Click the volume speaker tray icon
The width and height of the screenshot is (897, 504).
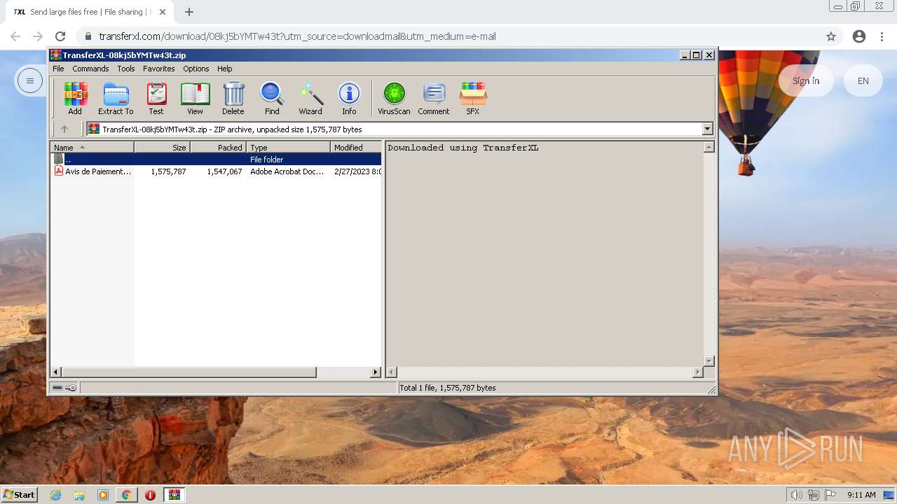(x=797, y=495)
